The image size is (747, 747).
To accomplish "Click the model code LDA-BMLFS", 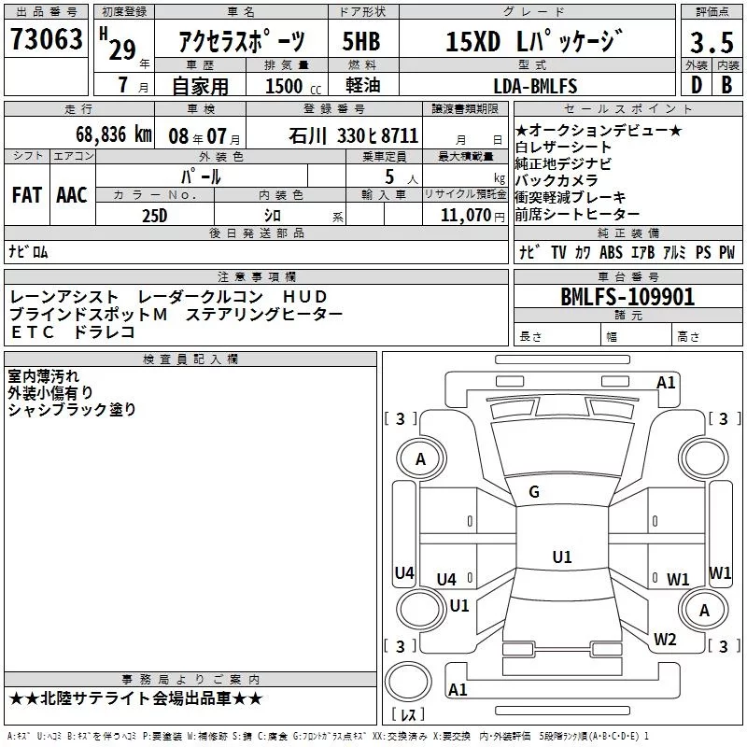I will pos(535,86).
